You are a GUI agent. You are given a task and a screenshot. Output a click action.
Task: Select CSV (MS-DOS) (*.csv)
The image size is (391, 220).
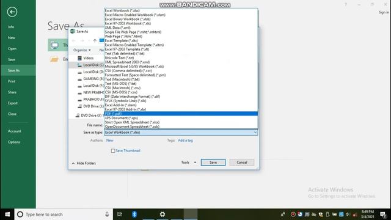pyautogui.click(x=181, y=92)
